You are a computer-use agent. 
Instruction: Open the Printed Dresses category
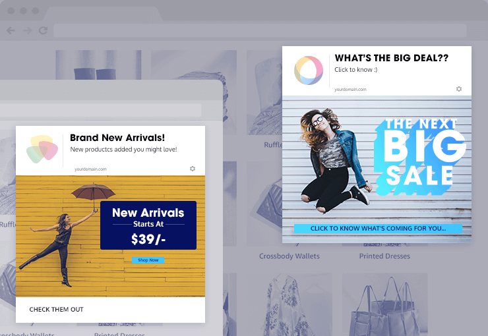pos(384,256)
